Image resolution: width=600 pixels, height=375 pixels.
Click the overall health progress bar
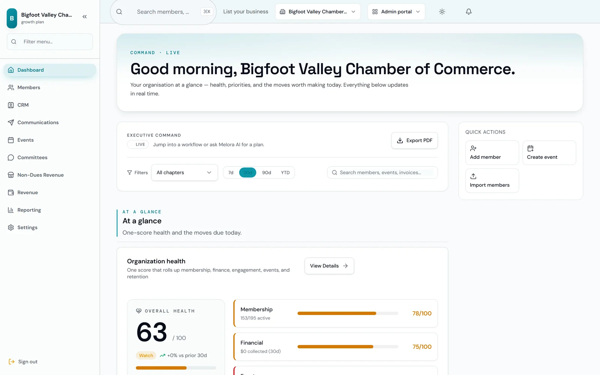176,368
